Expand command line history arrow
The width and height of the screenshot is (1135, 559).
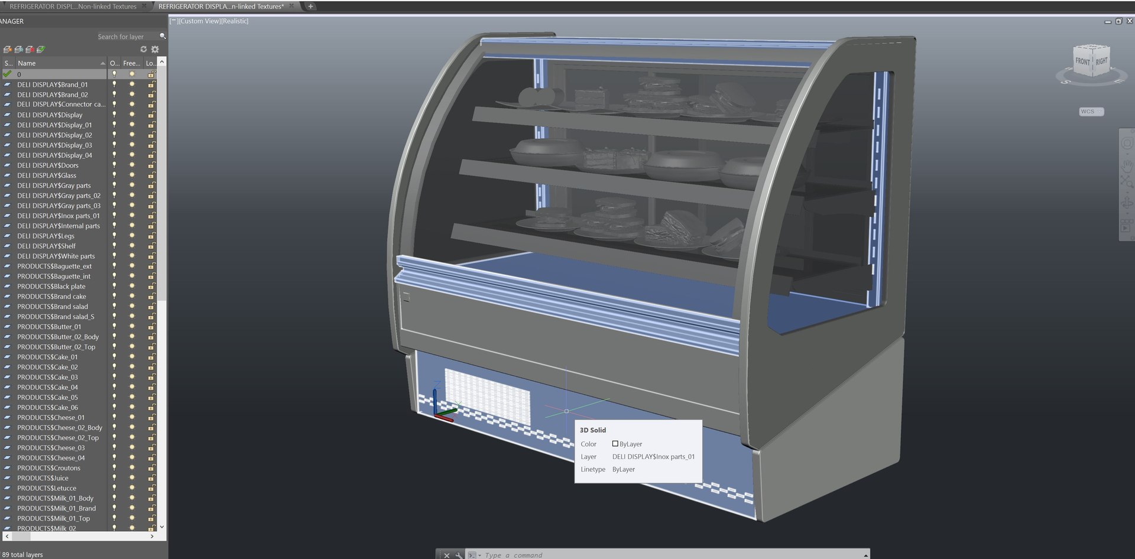866,555
